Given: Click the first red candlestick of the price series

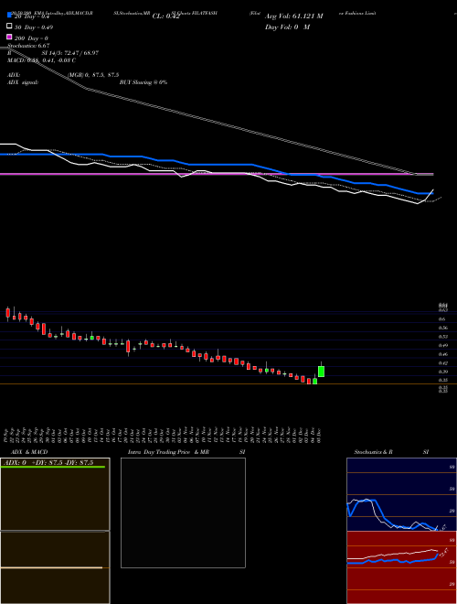Looking at the screenshot, I should coord(7,313).
